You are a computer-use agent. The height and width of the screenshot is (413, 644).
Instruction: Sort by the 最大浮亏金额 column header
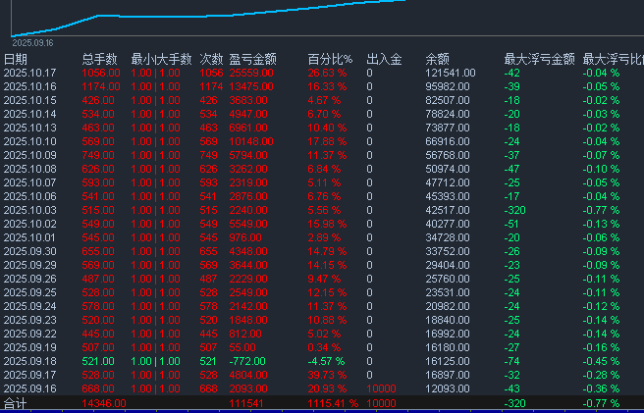click(538, 59)
